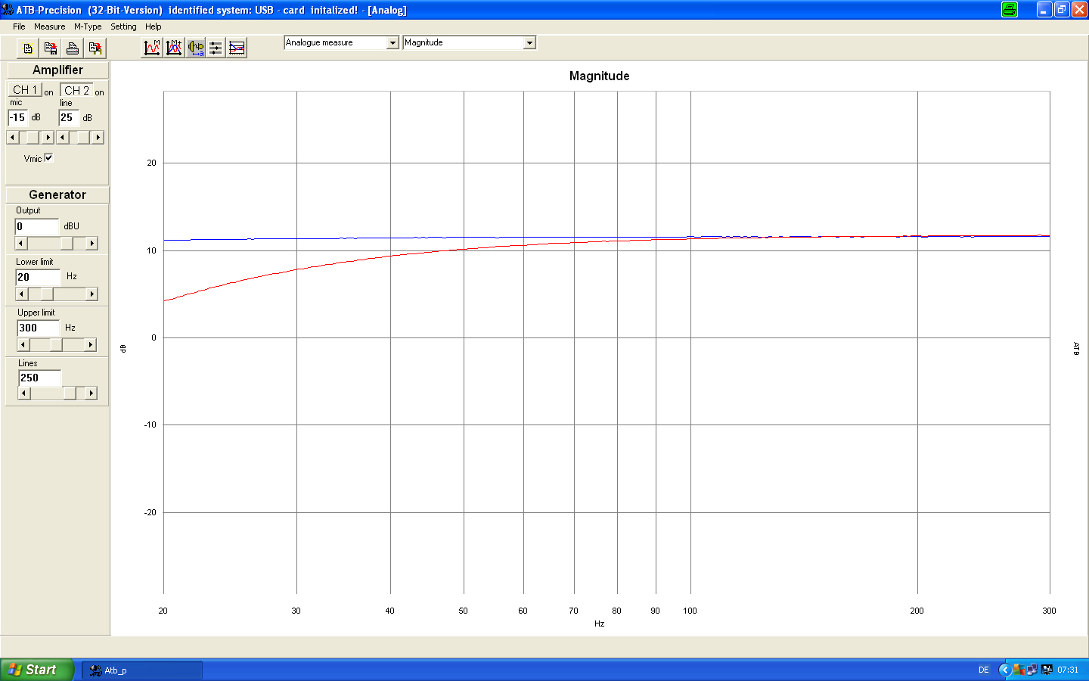Image resolution: width=1089 pixels, height=681 pixels.
Task: Click the new document toolbar icon
Action: [28, 48]
